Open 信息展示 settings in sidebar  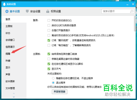14,47
